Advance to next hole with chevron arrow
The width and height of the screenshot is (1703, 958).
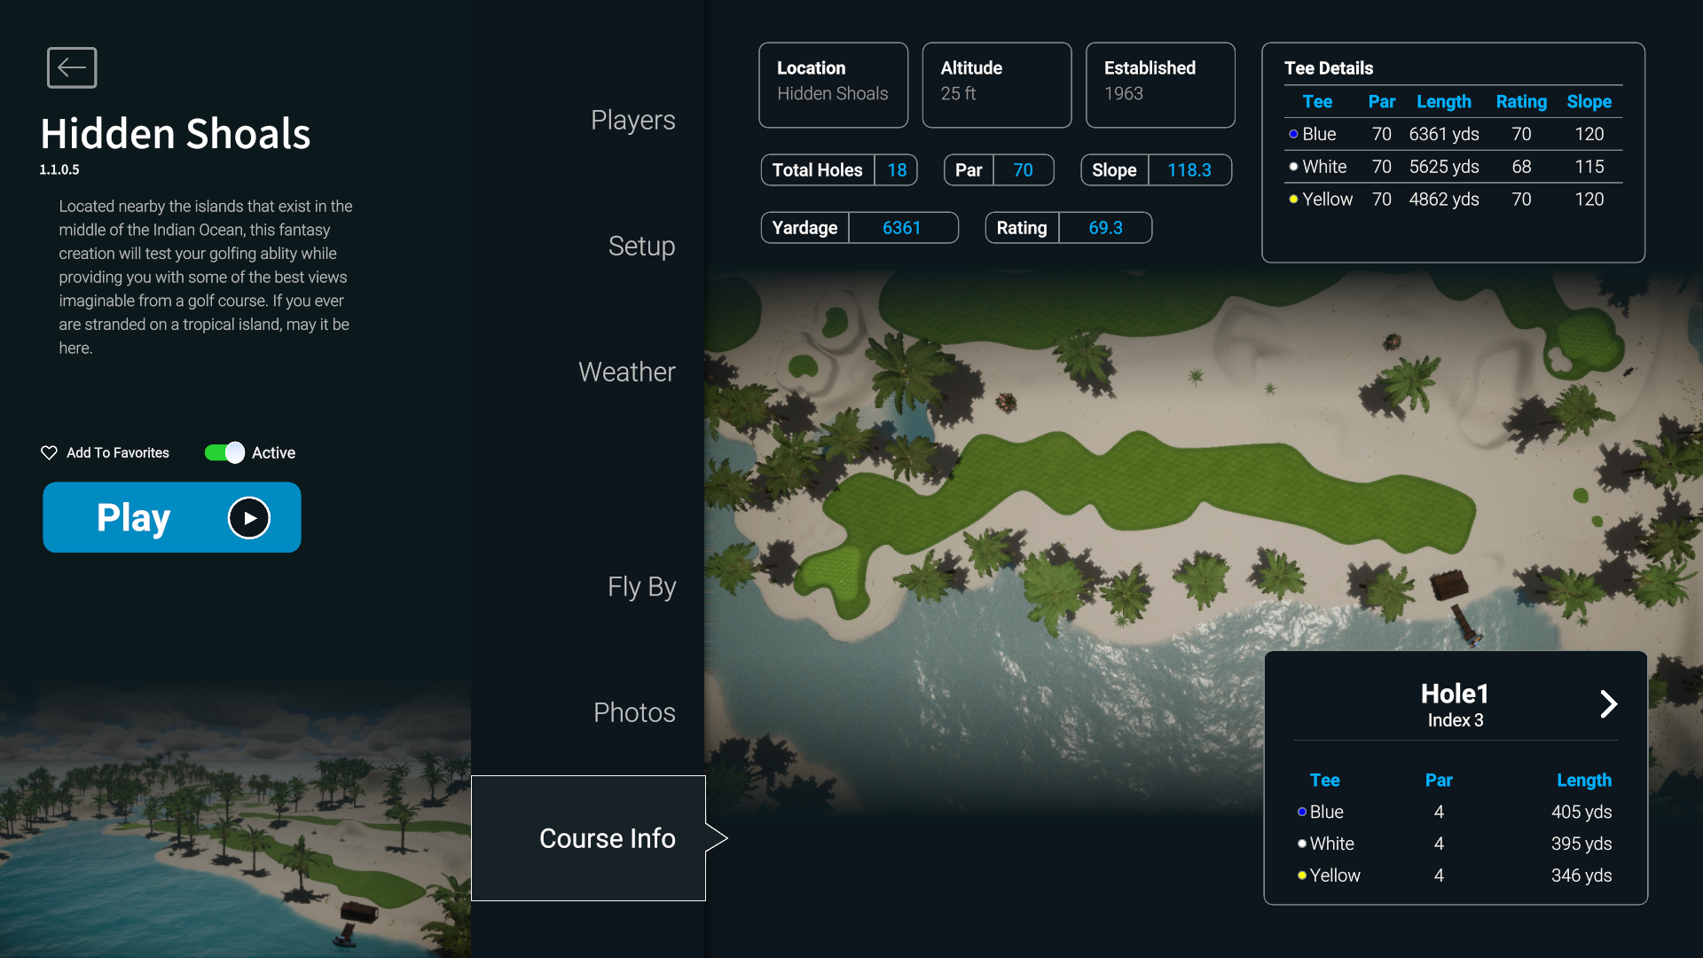tap(1608, 704)
